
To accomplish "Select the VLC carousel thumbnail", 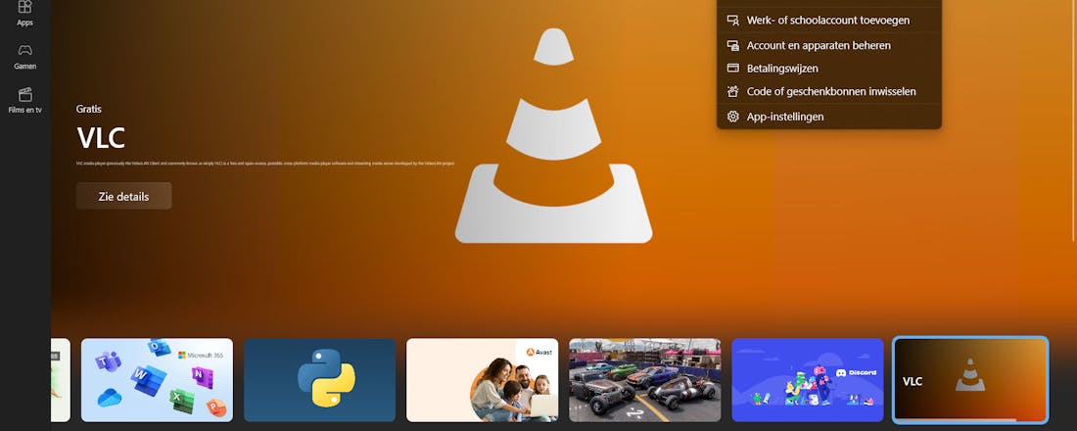I will pos(970,380).
